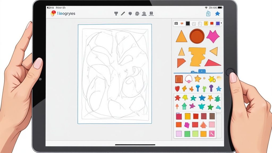
Task: Select the teal star beside the yellow bell
Action: (x=193, y=98)
